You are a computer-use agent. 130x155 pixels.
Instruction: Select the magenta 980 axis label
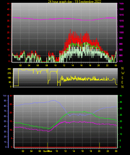click(121, 55)
